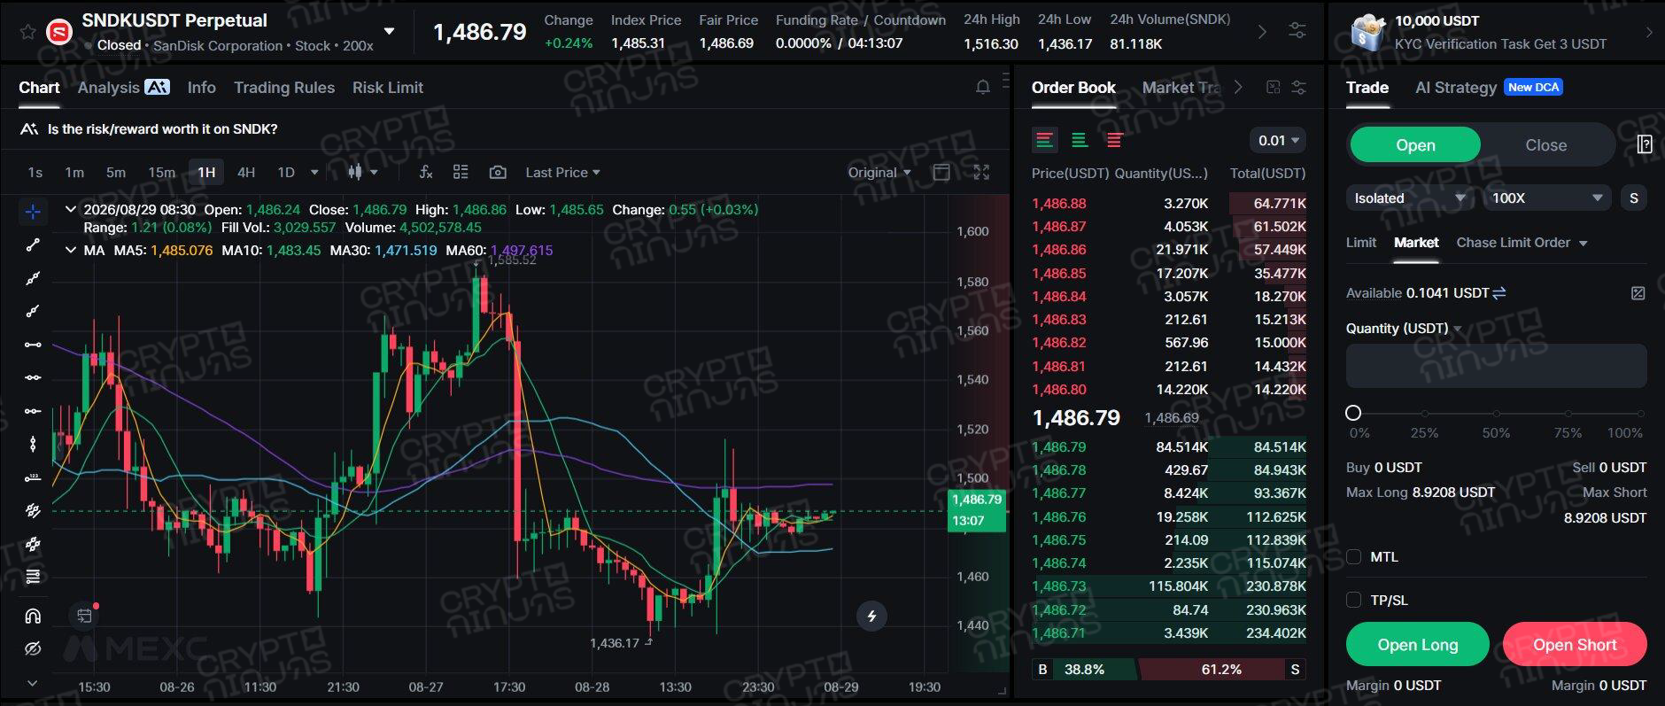Enable the MTL checkbox
The image size is (1665, 706).
(x=1353, y=556)
